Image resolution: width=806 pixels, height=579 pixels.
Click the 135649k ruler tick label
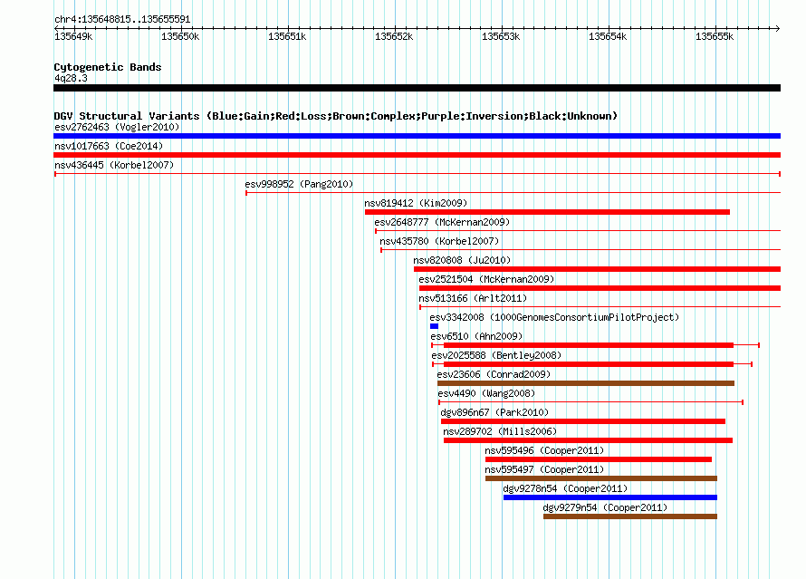point(73,36)
